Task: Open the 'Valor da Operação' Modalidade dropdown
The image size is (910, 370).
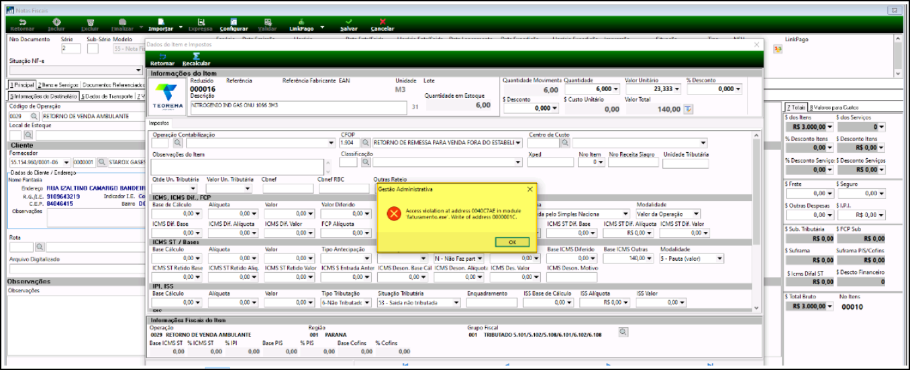Action: tap(697, 214)
